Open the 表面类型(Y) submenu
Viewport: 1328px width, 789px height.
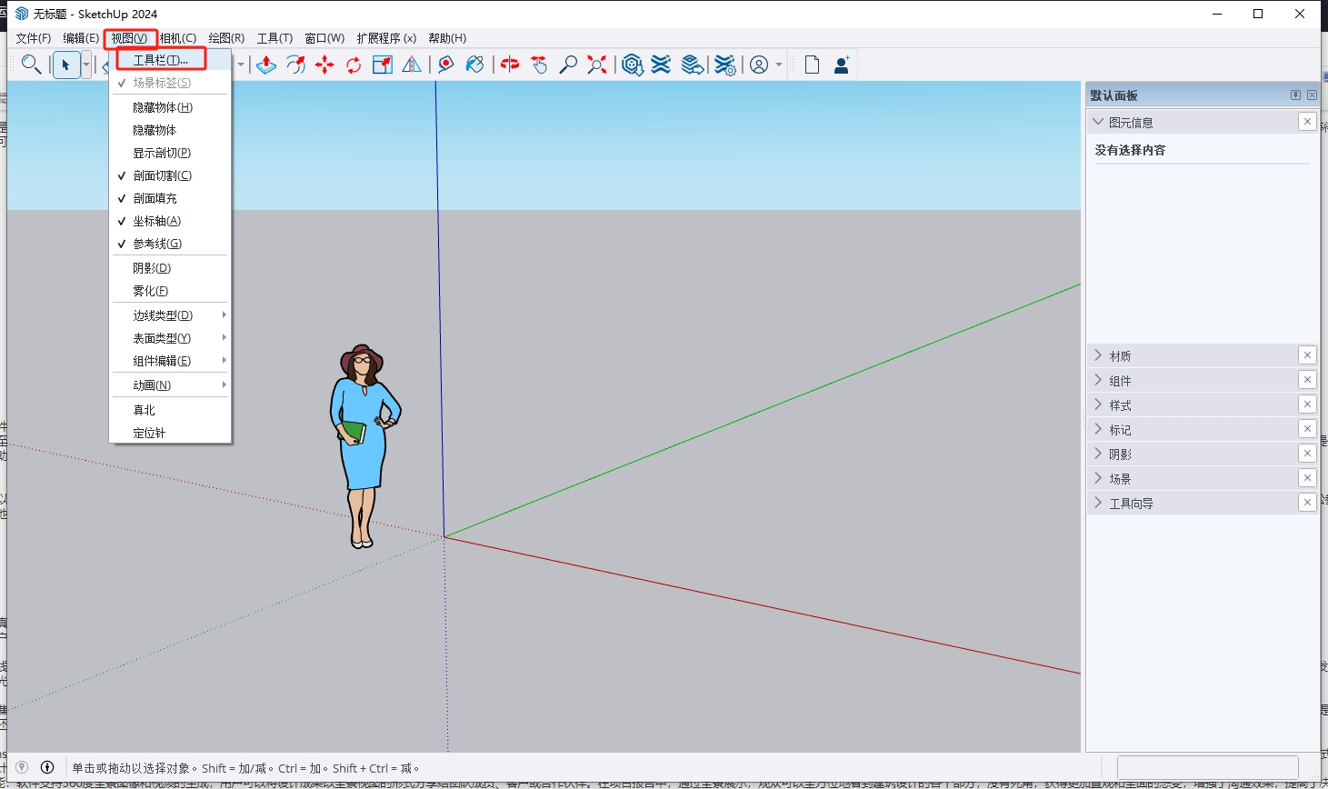pos(170,338)
